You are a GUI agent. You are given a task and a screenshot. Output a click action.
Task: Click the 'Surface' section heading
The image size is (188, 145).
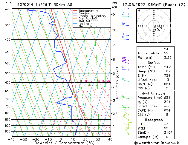[x=154, y=63]
